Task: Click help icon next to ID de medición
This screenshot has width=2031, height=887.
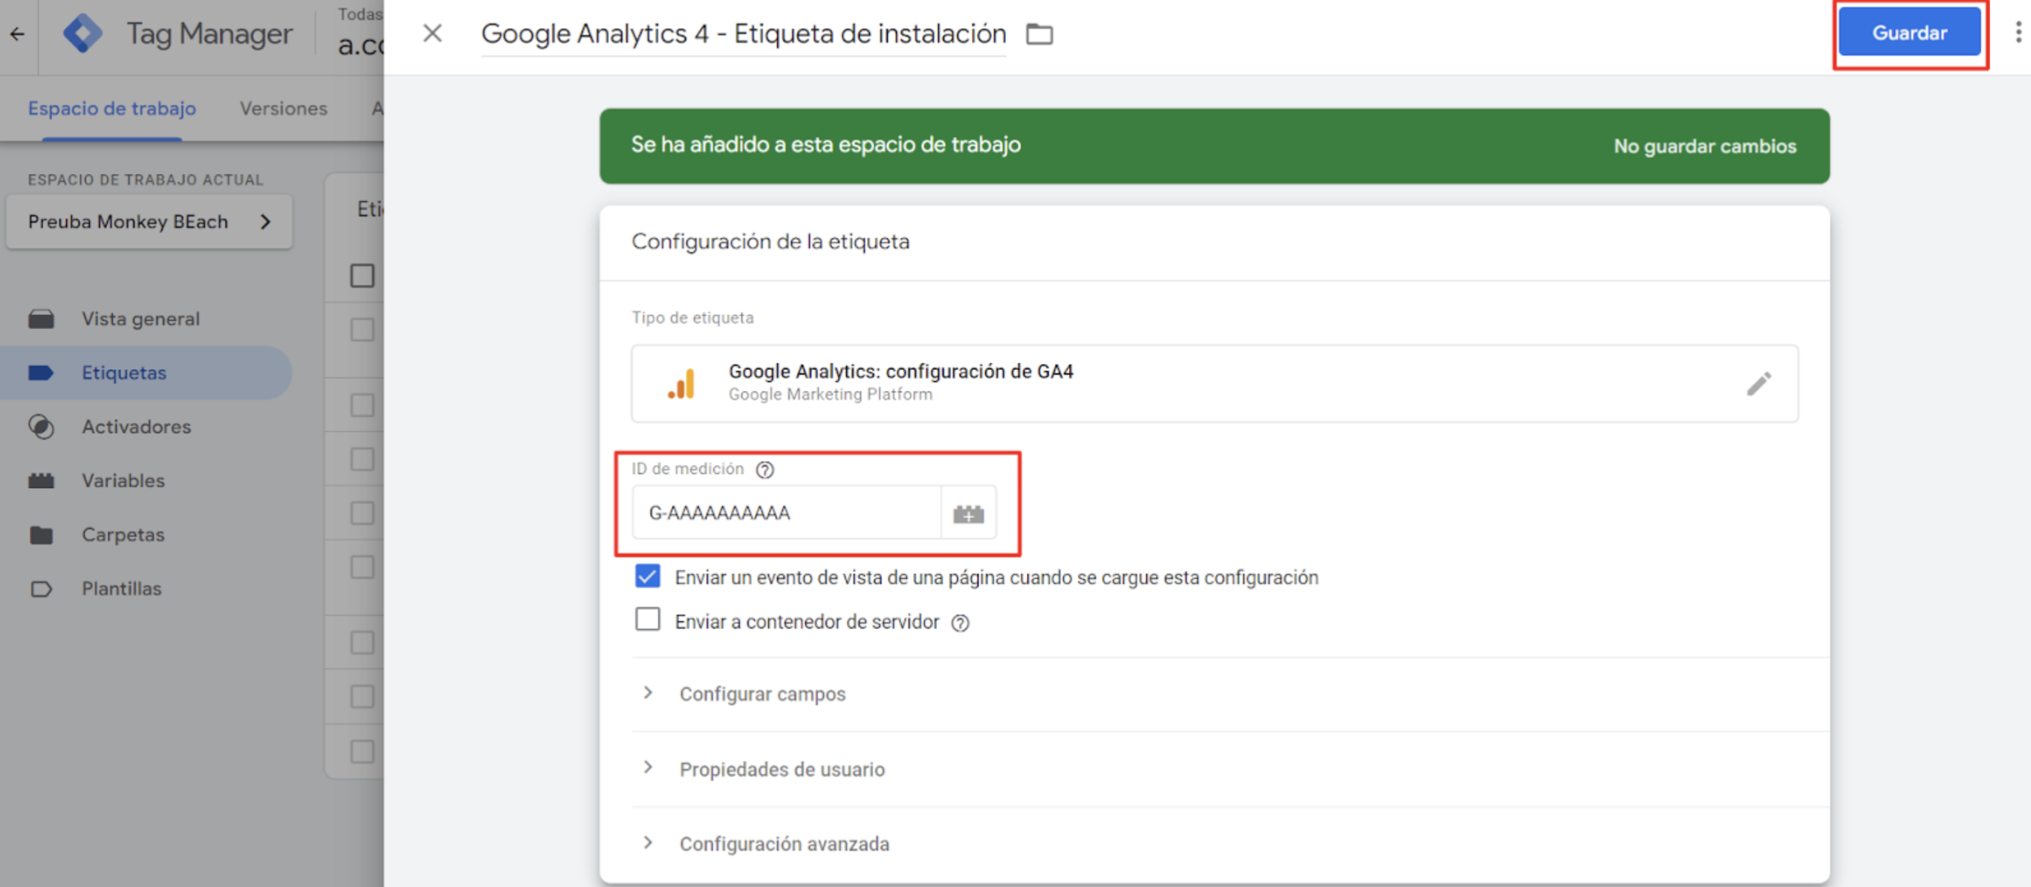Action: [x=764, y=470]
